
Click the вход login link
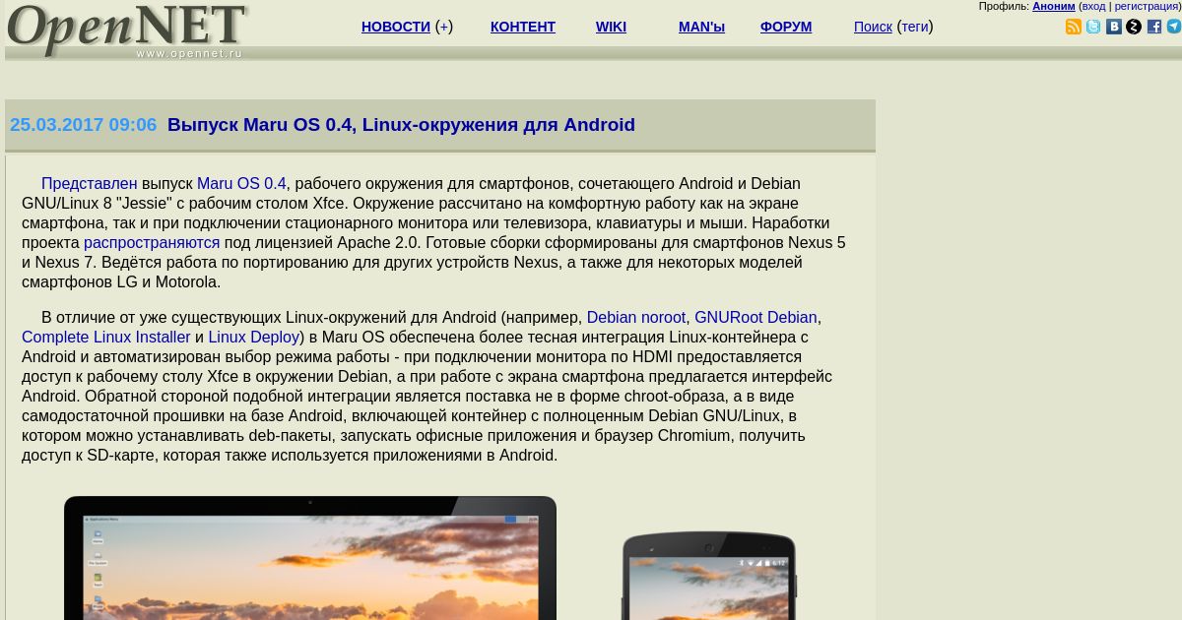pos(1094,6)
